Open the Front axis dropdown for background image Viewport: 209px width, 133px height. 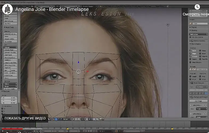[202, 109]
